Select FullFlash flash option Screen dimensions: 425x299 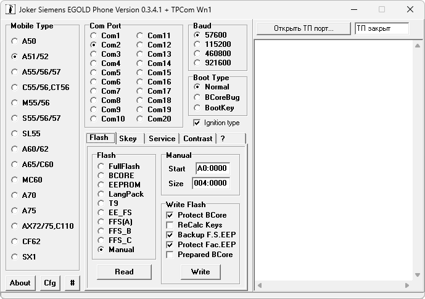point(118,166)
